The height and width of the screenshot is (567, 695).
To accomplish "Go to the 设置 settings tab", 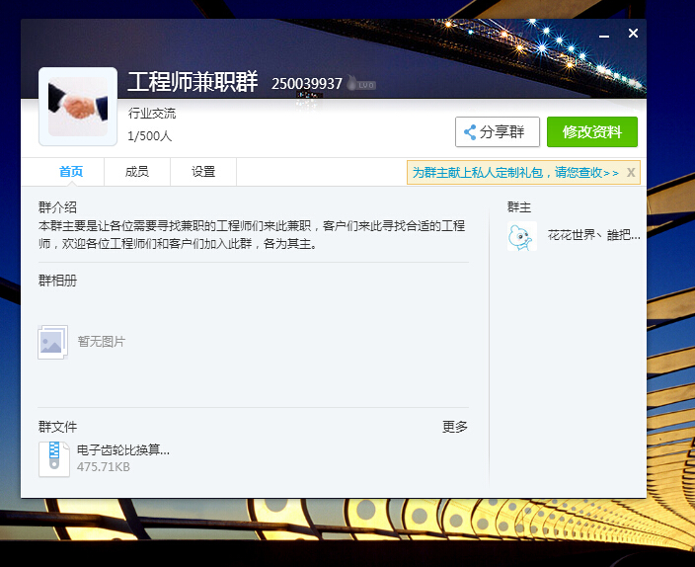I will [x=203, y=172].
